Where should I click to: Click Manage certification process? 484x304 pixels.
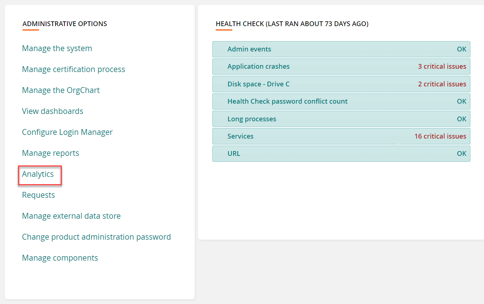point(74,69)
